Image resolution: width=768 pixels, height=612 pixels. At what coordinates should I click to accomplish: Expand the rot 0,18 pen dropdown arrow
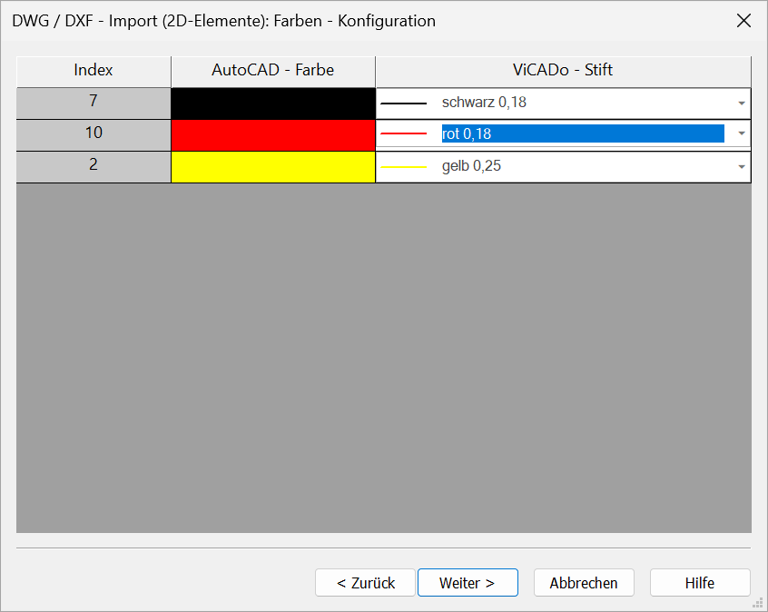pos(742,133)
